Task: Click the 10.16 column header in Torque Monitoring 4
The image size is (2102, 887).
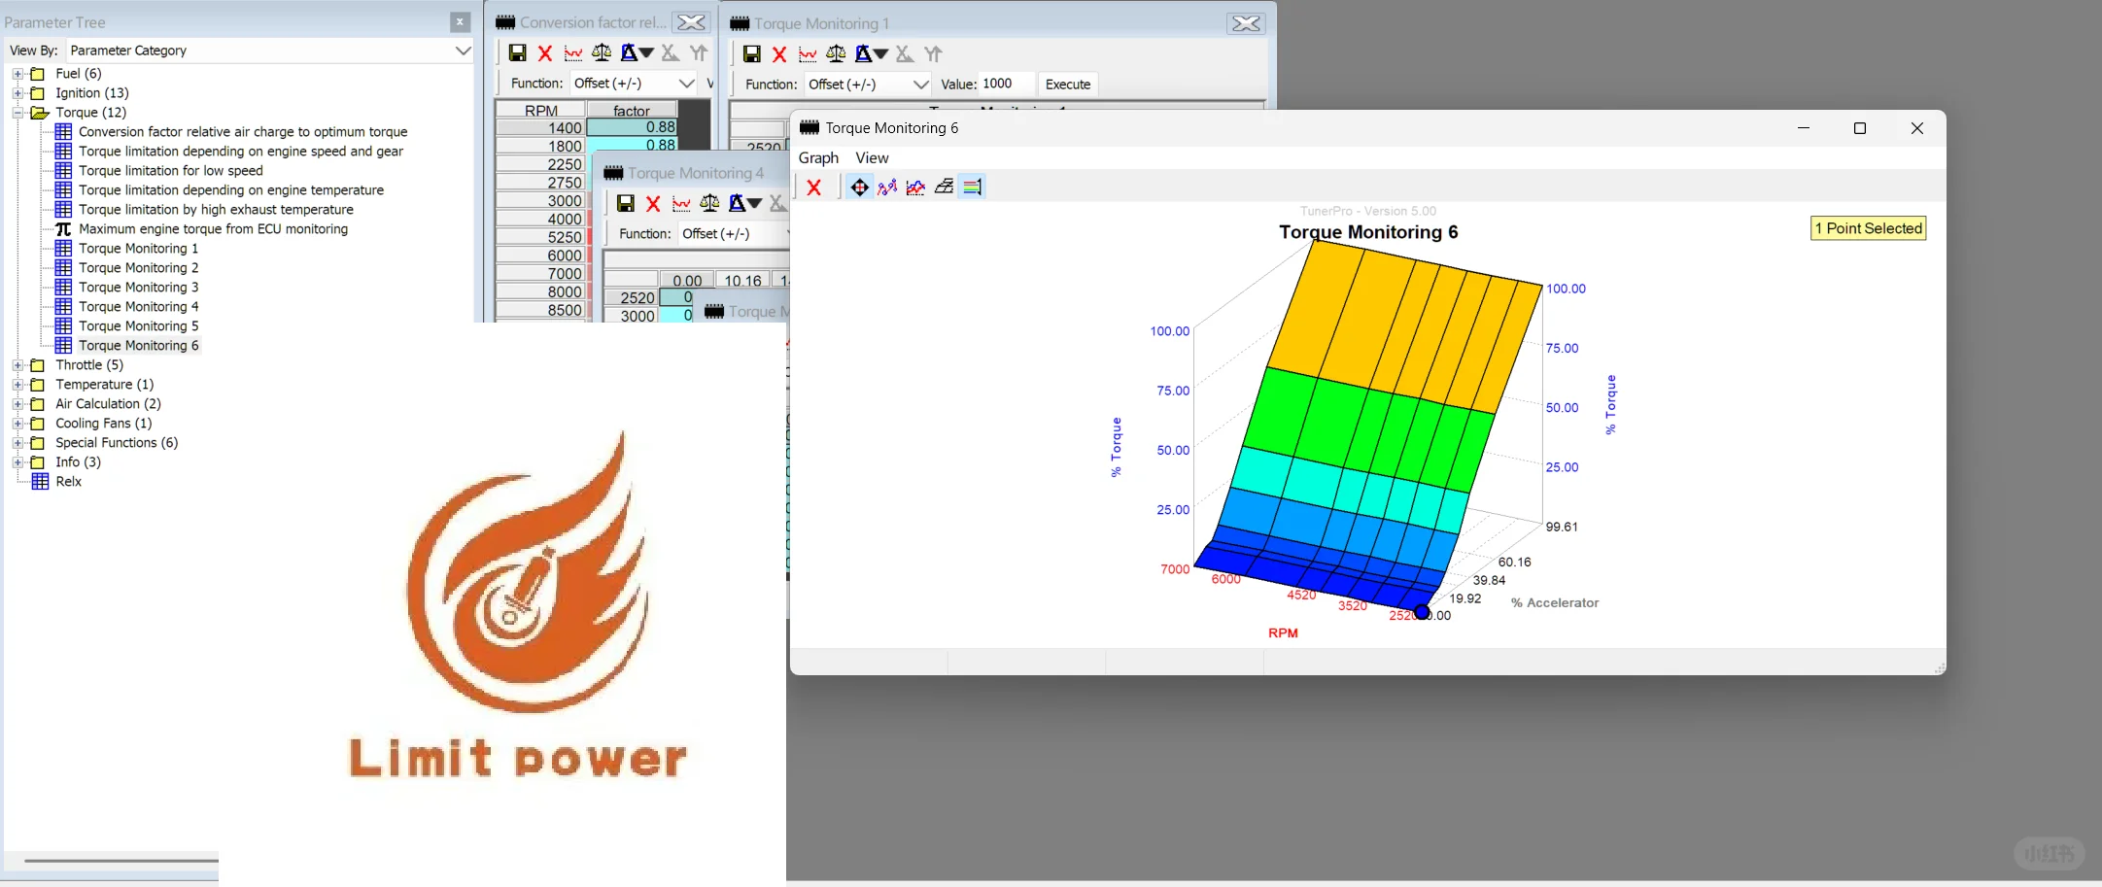Action: click(742, 281)
